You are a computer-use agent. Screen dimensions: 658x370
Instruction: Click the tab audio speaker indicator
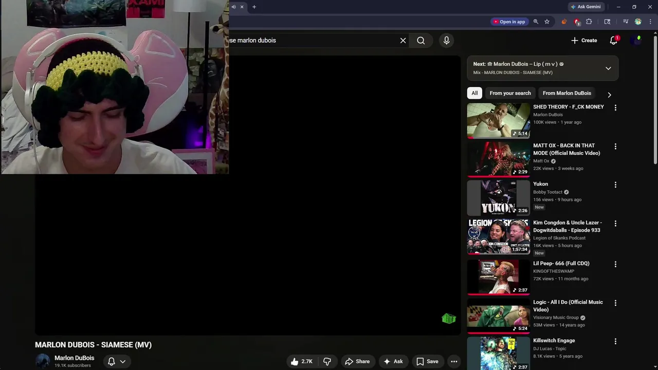click(x=233, y=7)
